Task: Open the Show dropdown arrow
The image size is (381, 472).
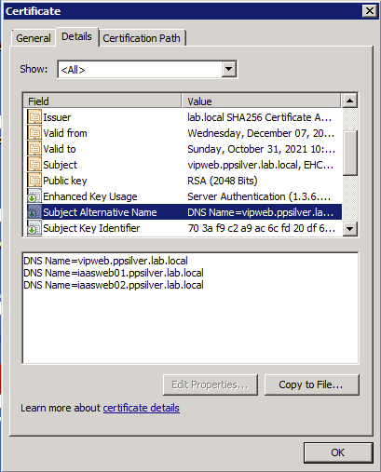Action: coord(229,69)
